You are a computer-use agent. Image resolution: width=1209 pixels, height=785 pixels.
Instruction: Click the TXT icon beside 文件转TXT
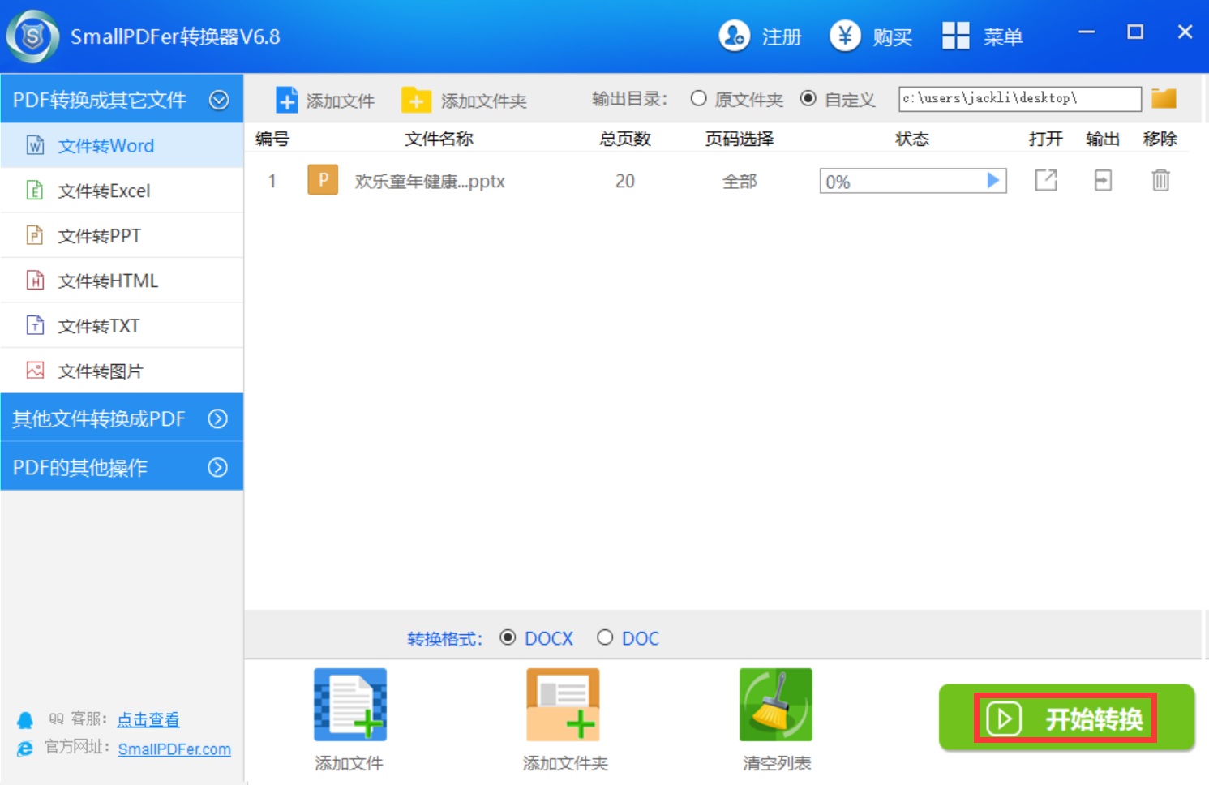pyautogui.click(x=35, y=325)
